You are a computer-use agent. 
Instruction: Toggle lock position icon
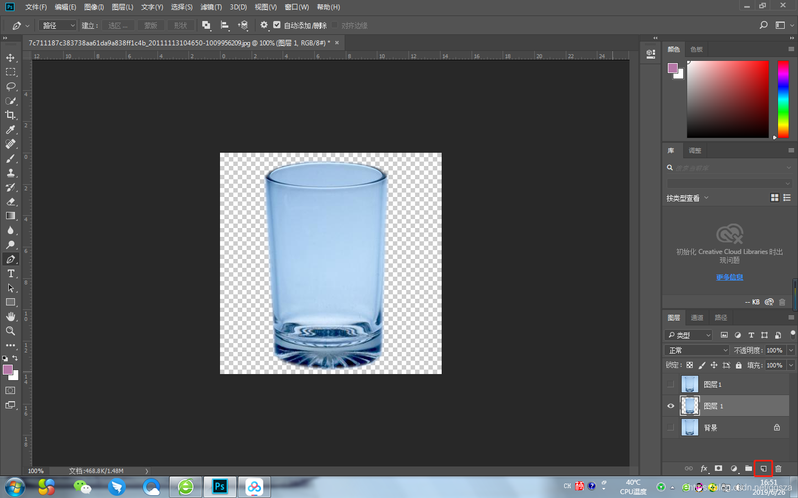point(714,365)
